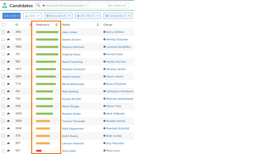Open preview binoculars for candidate 1569
This screenshot has height=154, width=255.
point(9,121)
